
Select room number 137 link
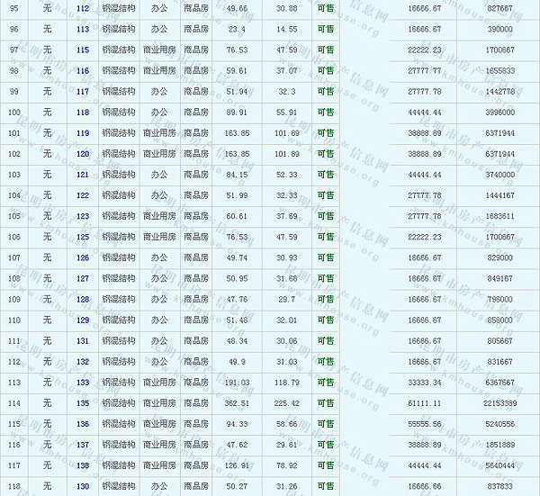(83, 445)
